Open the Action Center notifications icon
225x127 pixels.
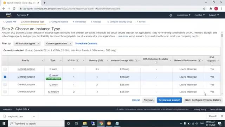(220, 123)
